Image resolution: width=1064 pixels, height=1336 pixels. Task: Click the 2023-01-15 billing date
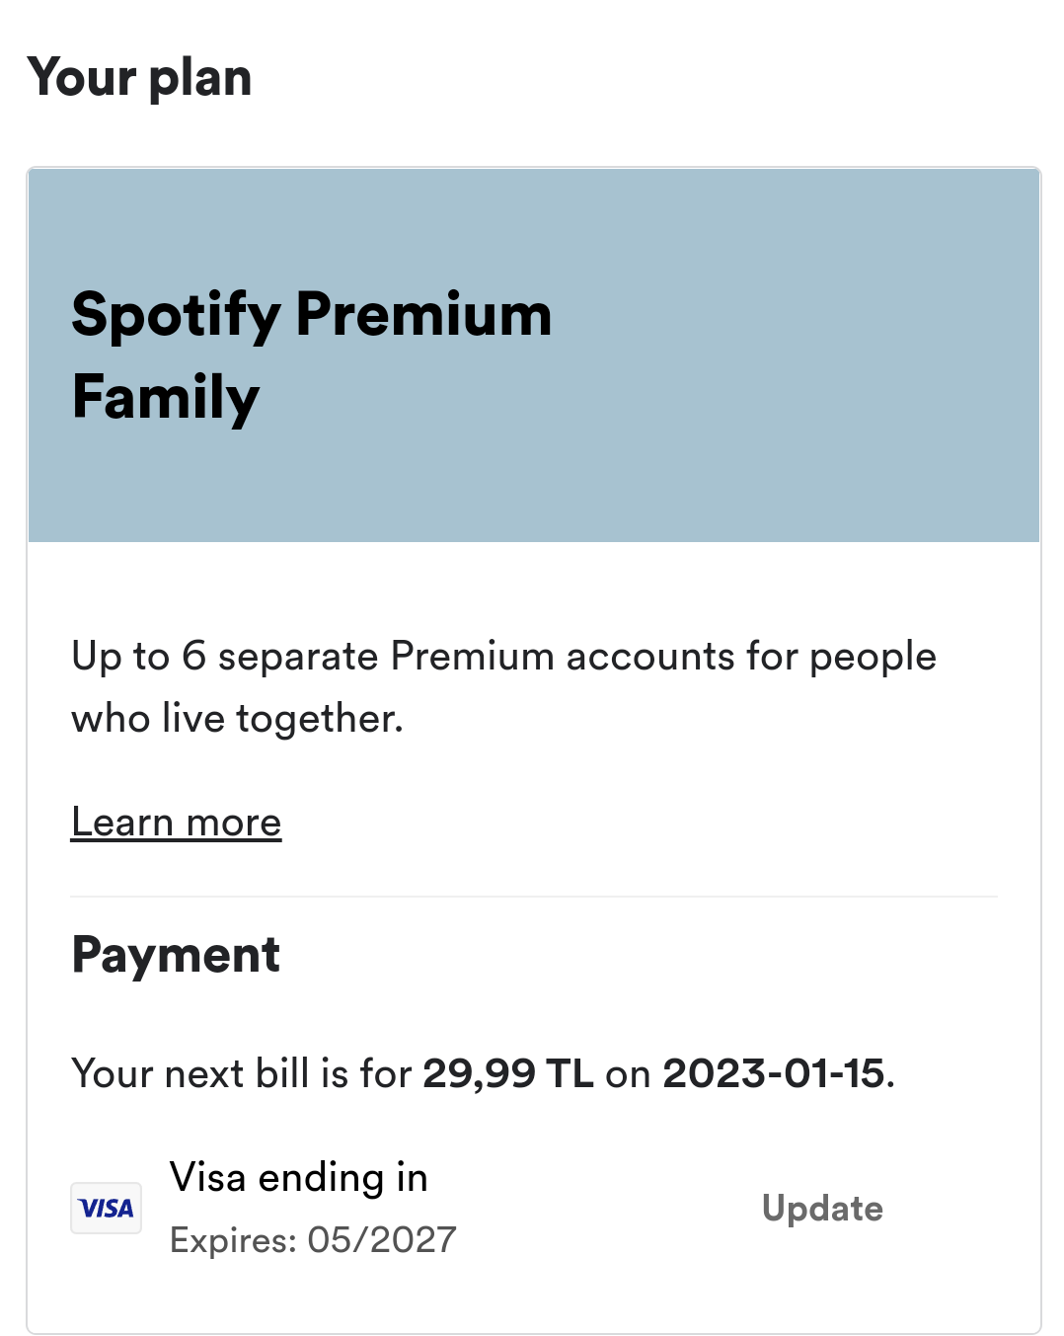pyautogui.click(x=773, y=1073)
